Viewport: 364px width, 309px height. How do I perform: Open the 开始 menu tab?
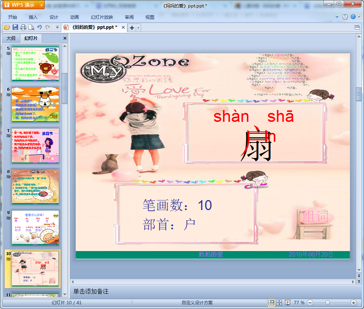pyautogui.click(x=12, y=17)
